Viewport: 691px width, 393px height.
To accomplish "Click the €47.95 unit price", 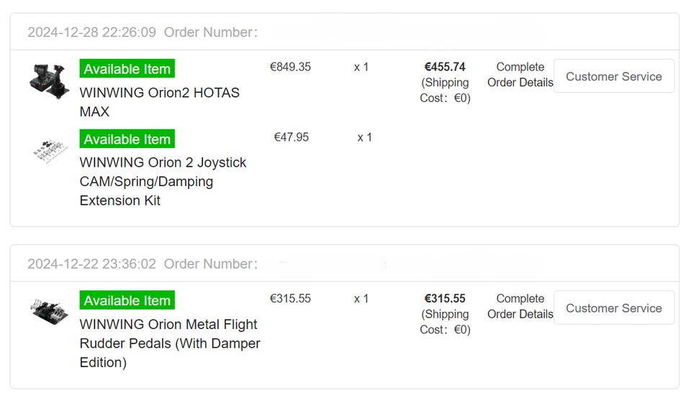I will point(292,137).
